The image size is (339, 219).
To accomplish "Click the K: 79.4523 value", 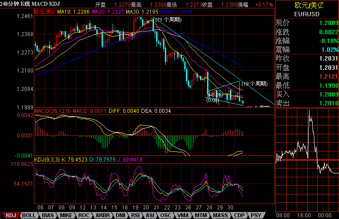I will point(75,160).
